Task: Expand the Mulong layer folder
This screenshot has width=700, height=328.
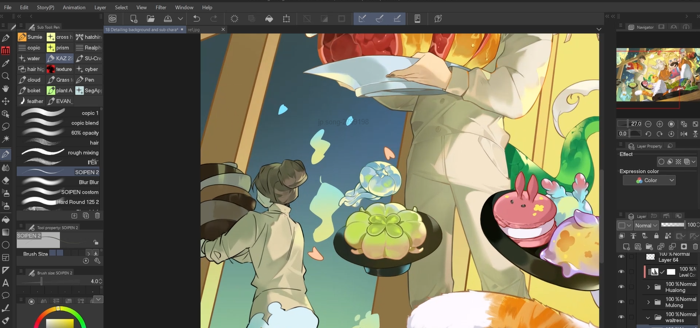Action: (648, 302)
